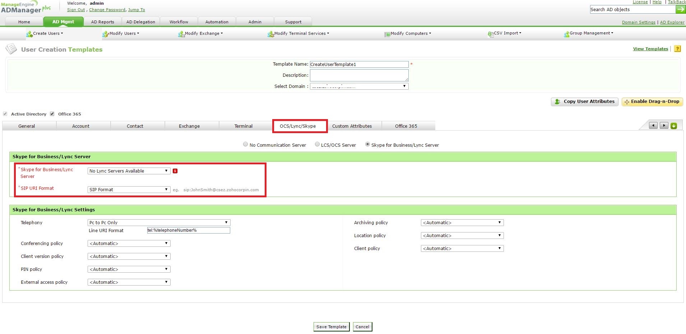Open the Modify Users menu
The height and width of the screenshot is (334, 686).
coord(121,34)
